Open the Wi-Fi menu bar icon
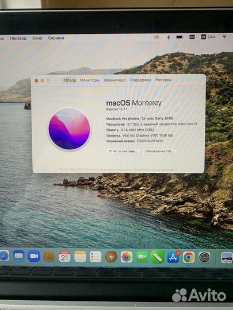The image size is (233, 310). click(224, 37)
